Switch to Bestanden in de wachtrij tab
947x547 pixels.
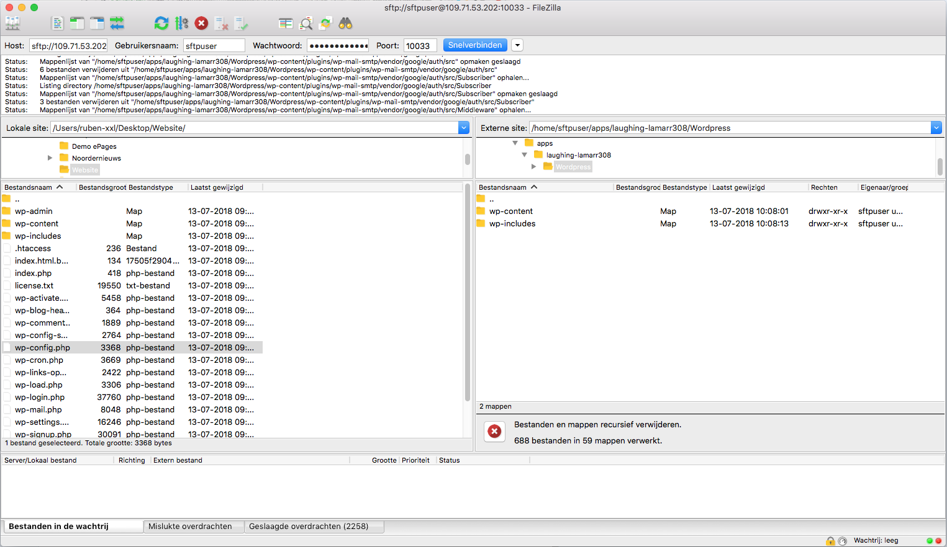(73, 527)
